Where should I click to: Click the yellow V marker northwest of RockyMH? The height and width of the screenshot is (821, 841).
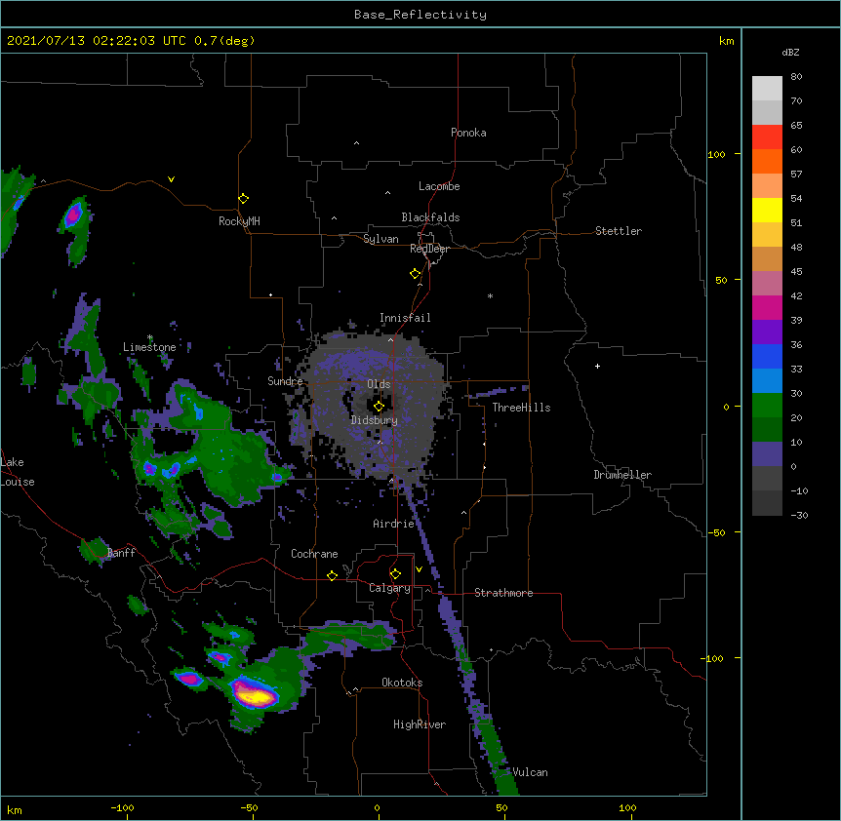coord(171,179)
